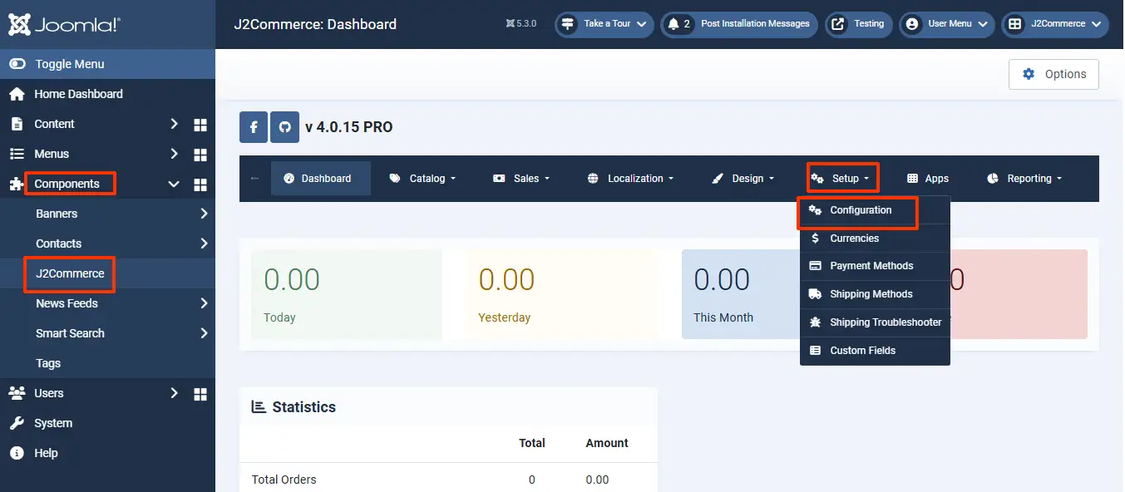
Task: Click the Joomla! logo
Action: tap(63, 24)
